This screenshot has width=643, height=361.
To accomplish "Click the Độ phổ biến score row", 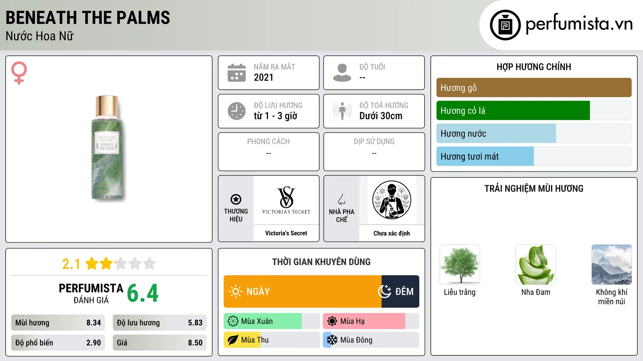I will coord(58,343).
